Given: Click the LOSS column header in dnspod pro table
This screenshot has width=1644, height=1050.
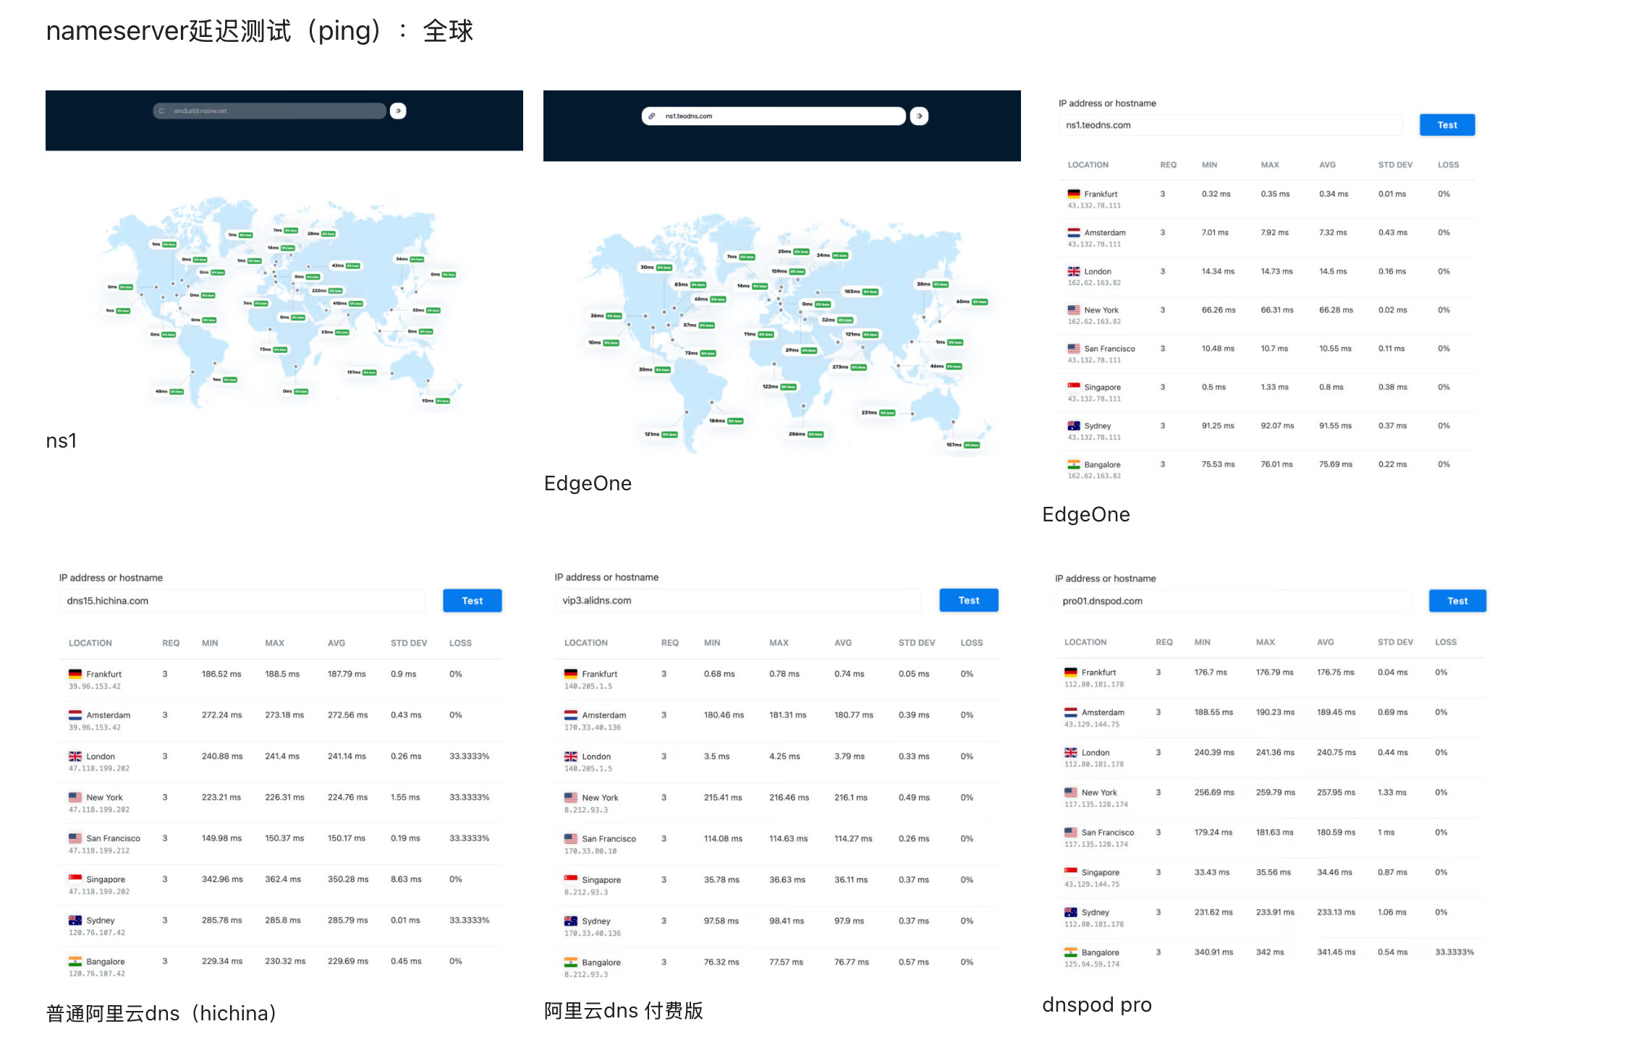Looking at the screenshot, I should coord(1446,642).
